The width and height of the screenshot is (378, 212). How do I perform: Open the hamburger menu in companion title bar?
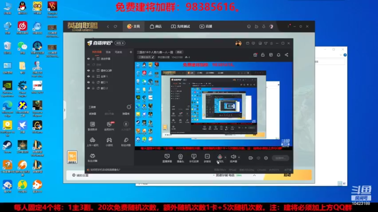click(271, 43)
